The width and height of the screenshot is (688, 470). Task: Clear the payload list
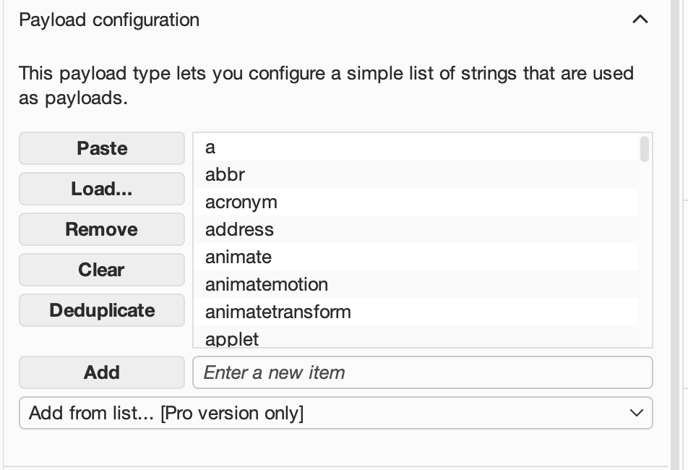(102, 270)
